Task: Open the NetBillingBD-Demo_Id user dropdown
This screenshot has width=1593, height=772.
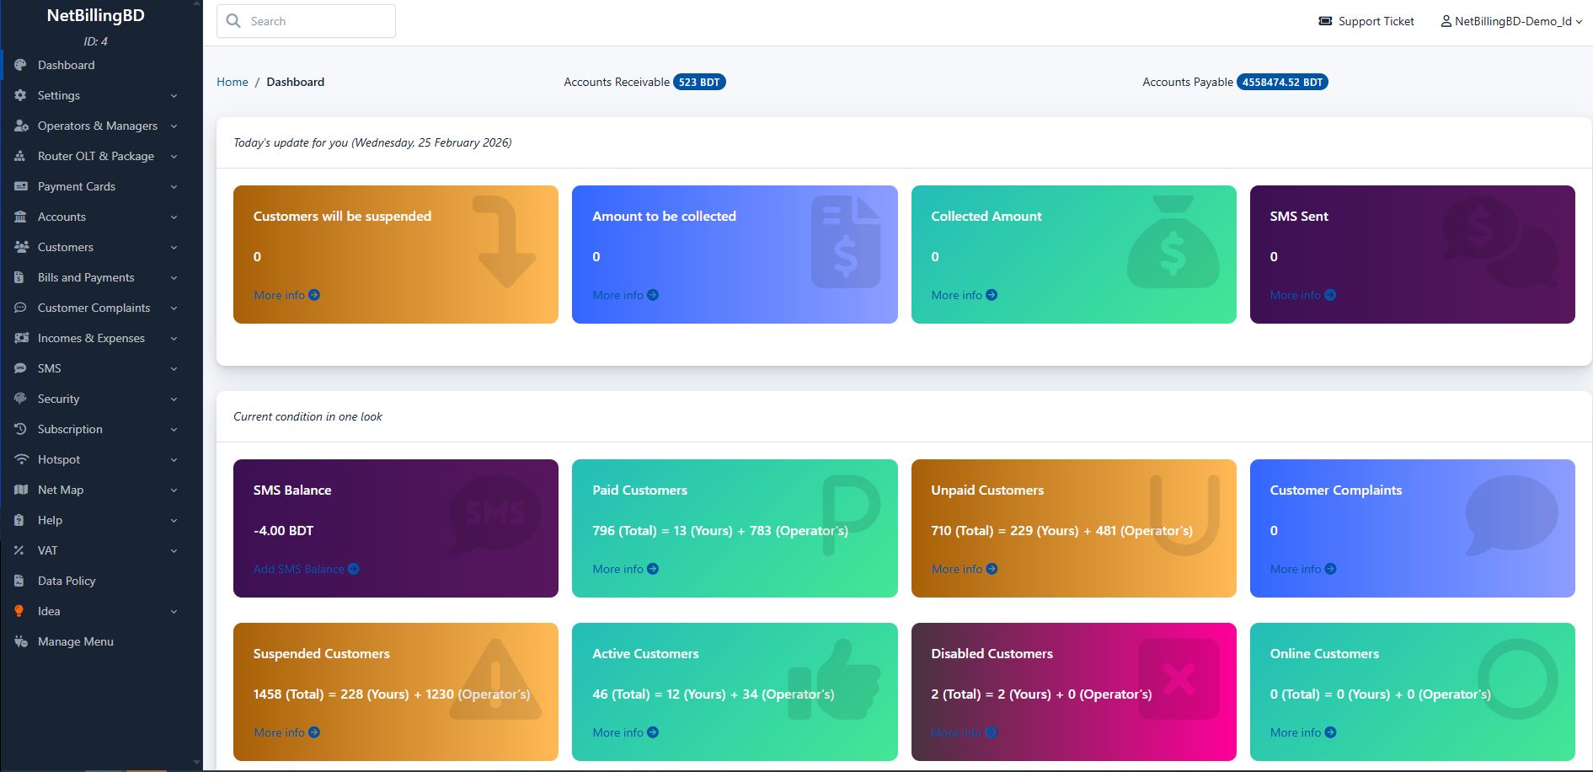Action: 1511,21
